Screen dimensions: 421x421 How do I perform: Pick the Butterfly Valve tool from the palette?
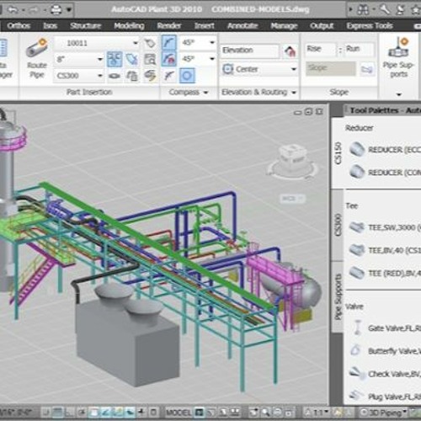[386, 351]
